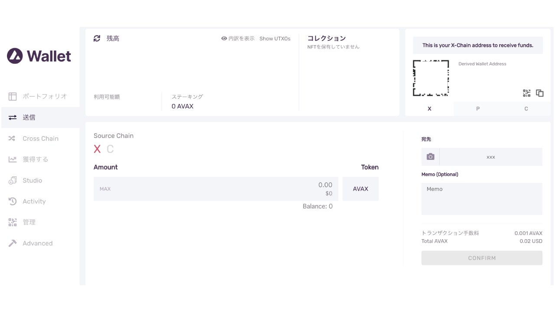Click the Total AVAX label

pyautogui.click(x=434, y=241)
